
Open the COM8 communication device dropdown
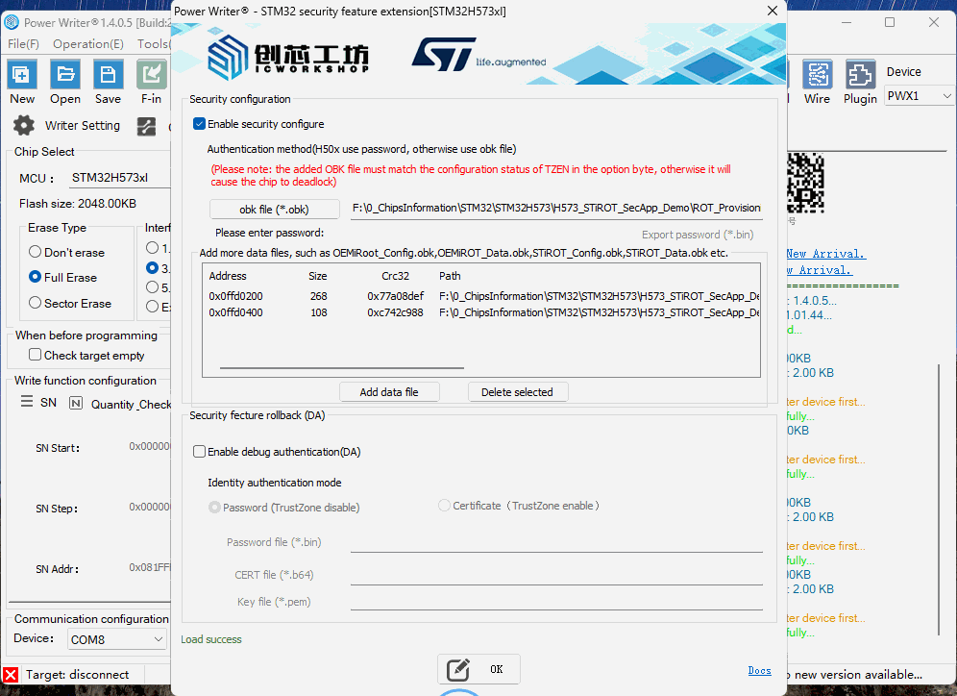(117, 639)
